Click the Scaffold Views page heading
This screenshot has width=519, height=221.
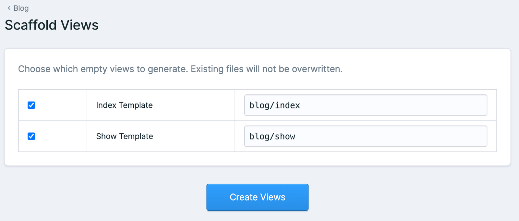tap(52, 25)
